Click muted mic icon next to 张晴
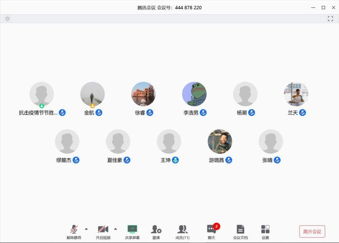 [x=277, y=160]
